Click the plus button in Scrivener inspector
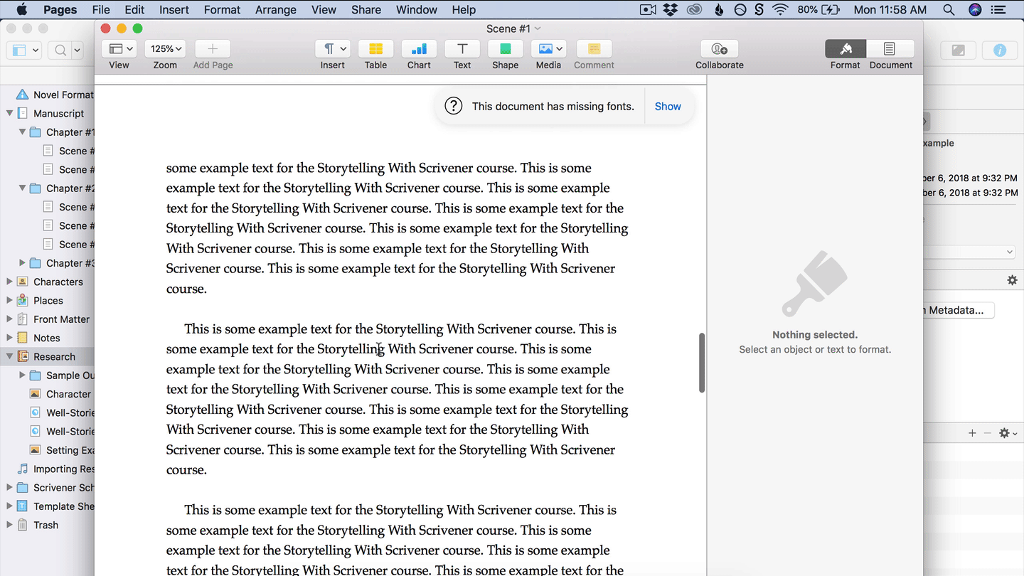The width and height of the screenshot is (1024, 576). point(972,433)
